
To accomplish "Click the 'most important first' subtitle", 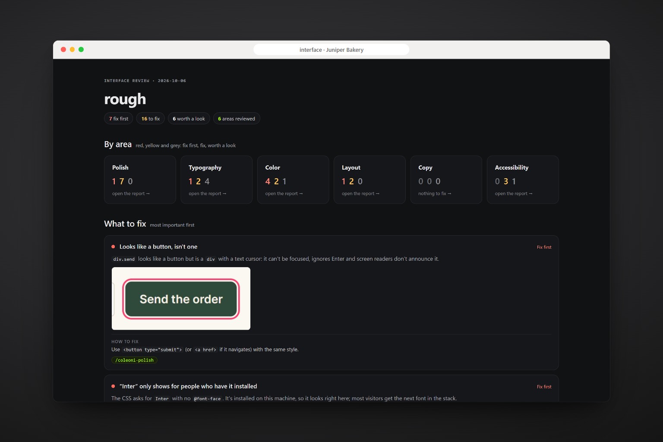I will pos(172,225).
